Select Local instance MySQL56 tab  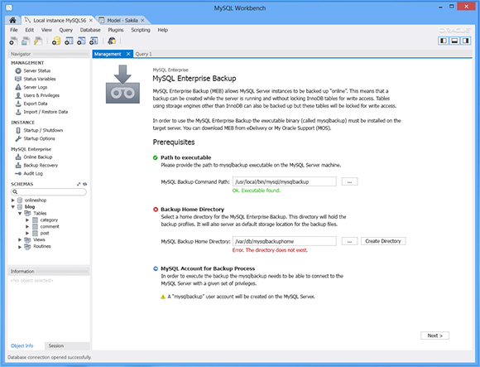60,20
